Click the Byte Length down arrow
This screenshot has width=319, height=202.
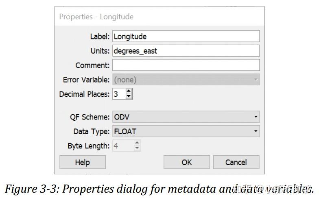click(x=137, y=148)
